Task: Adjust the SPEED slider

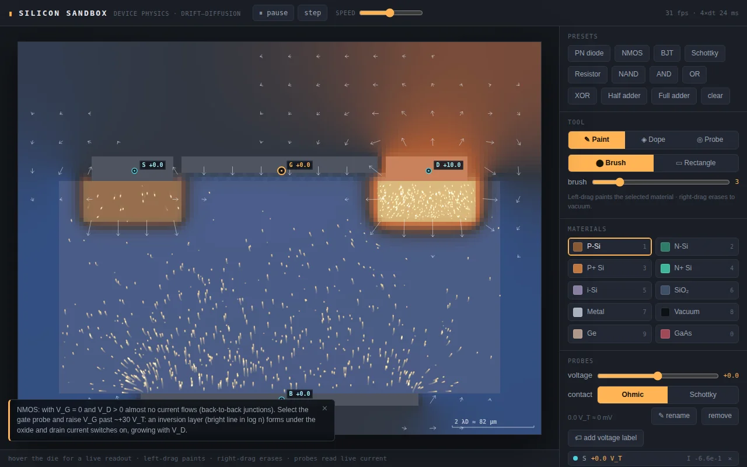Action: [x=391, y=13]
